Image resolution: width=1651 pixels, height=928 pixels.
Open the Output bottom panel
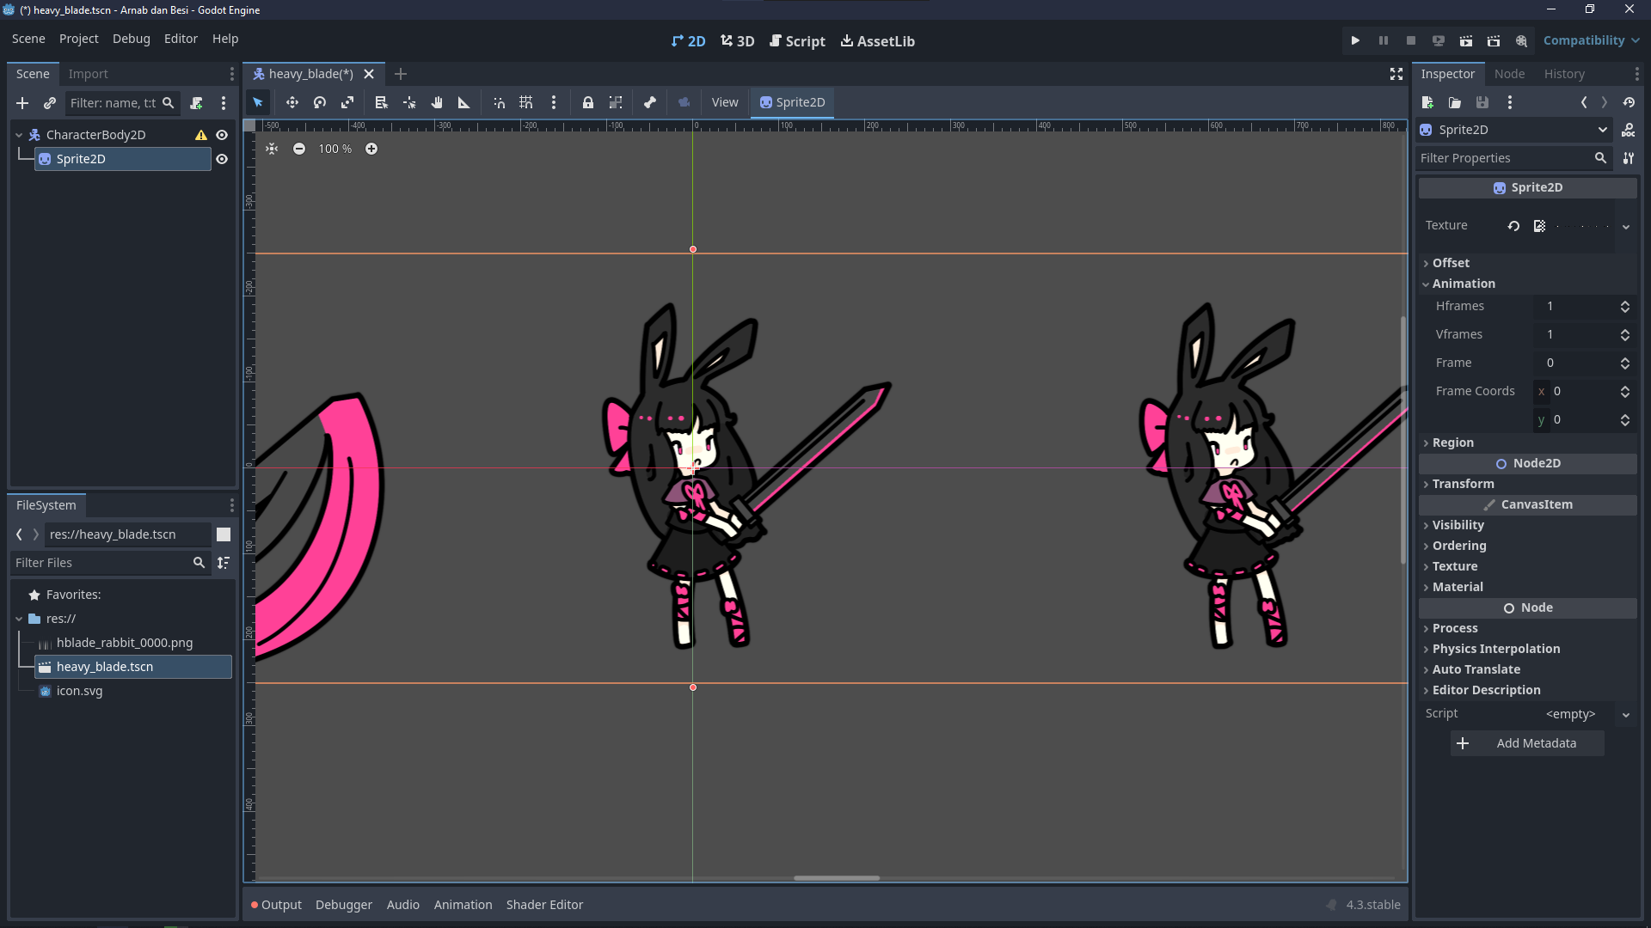coord(276,905)
